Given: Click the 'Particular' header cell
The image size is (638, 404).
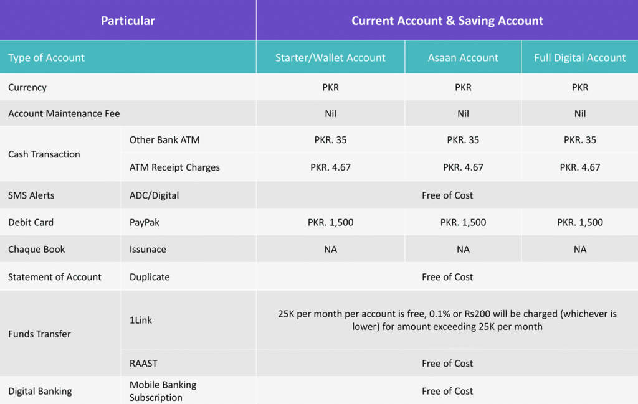Looking at the screenshot, I should pyautogui.click(x=128, y=21).
